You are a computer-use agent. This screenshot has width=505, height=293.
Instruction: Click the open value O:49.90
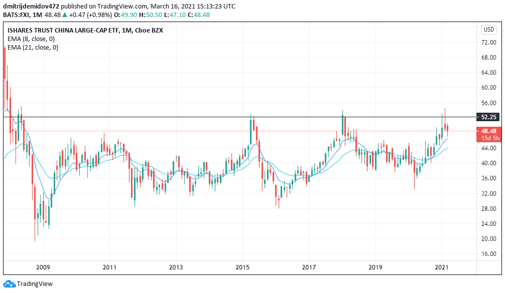coord(126,15)
